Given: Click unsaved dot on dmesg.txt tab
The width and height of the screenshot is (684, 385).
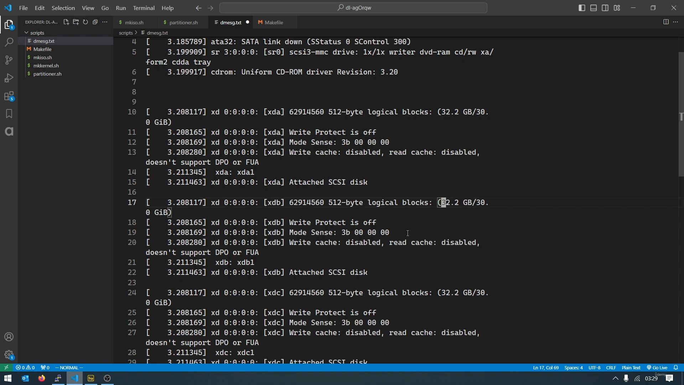Looking at the screenshot, I should click(x=248, y=22).
